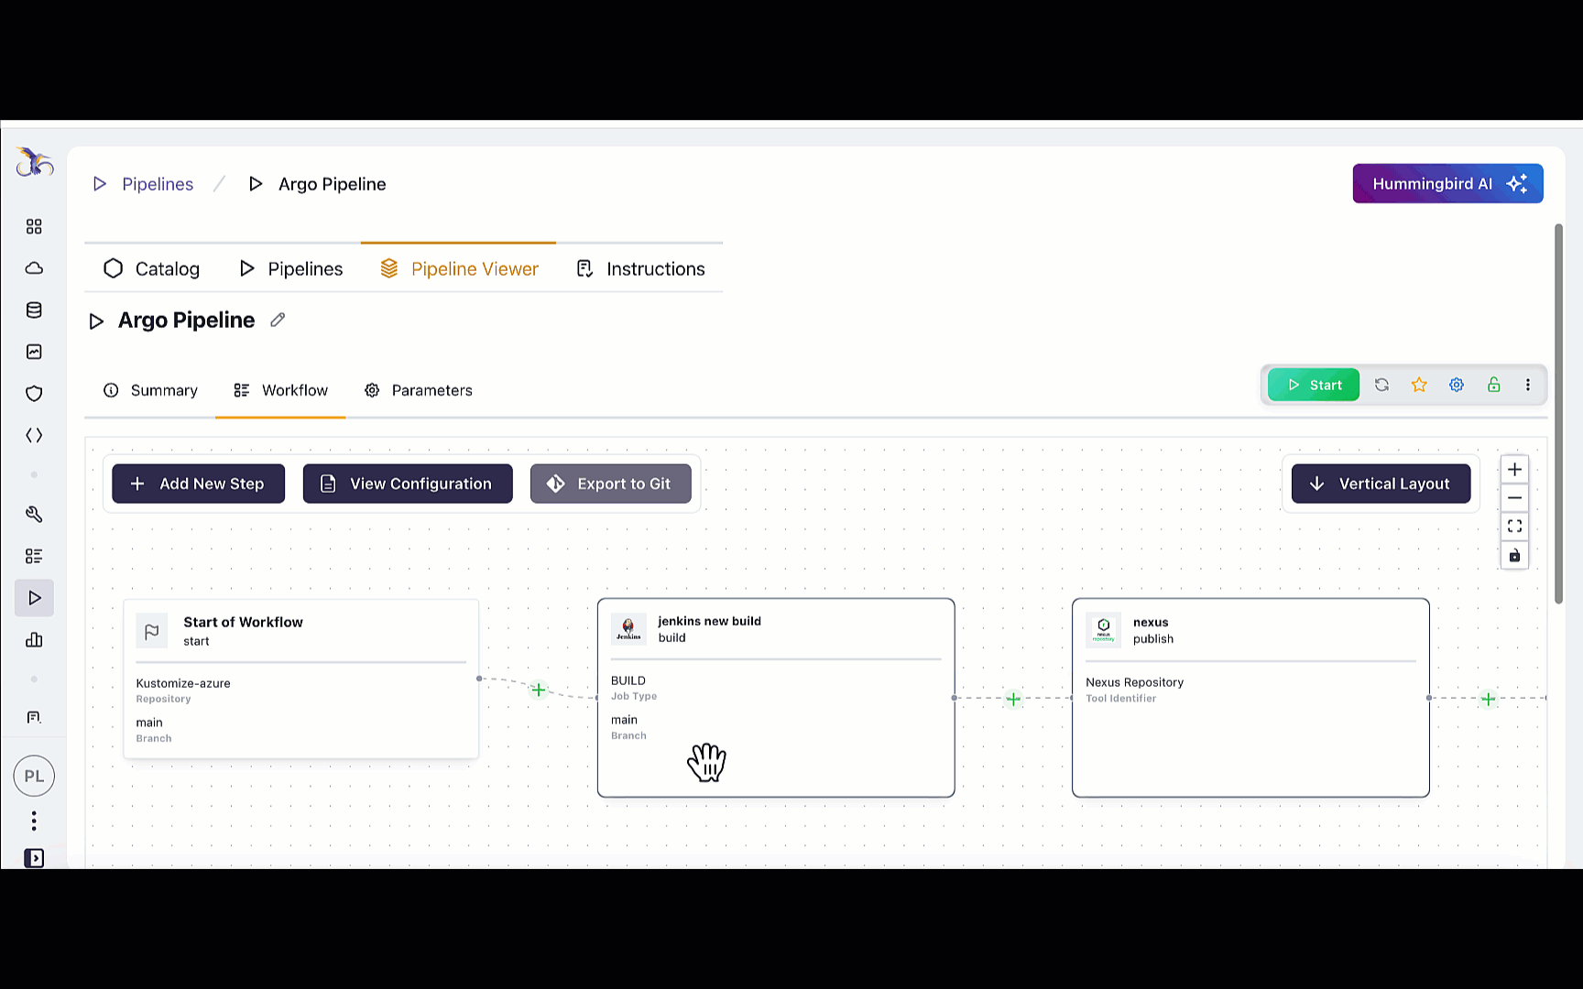
Task: Open the Parameters tab
Action: (419, 390)
